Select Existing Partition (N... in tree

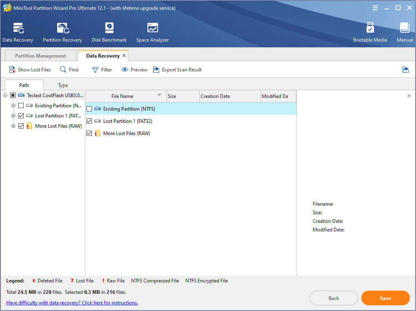coord(58,106)
